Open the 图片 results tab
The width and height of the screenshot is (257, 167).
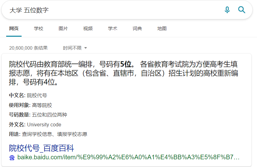63,29
